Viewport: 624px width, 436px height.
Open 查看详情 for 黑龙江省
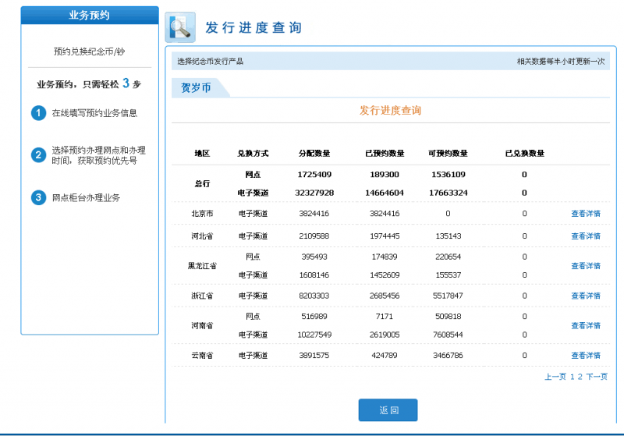[x=585, y=266]
